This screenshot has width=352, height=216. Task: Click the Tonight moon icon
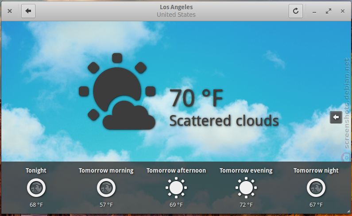(x=36, y=188)
